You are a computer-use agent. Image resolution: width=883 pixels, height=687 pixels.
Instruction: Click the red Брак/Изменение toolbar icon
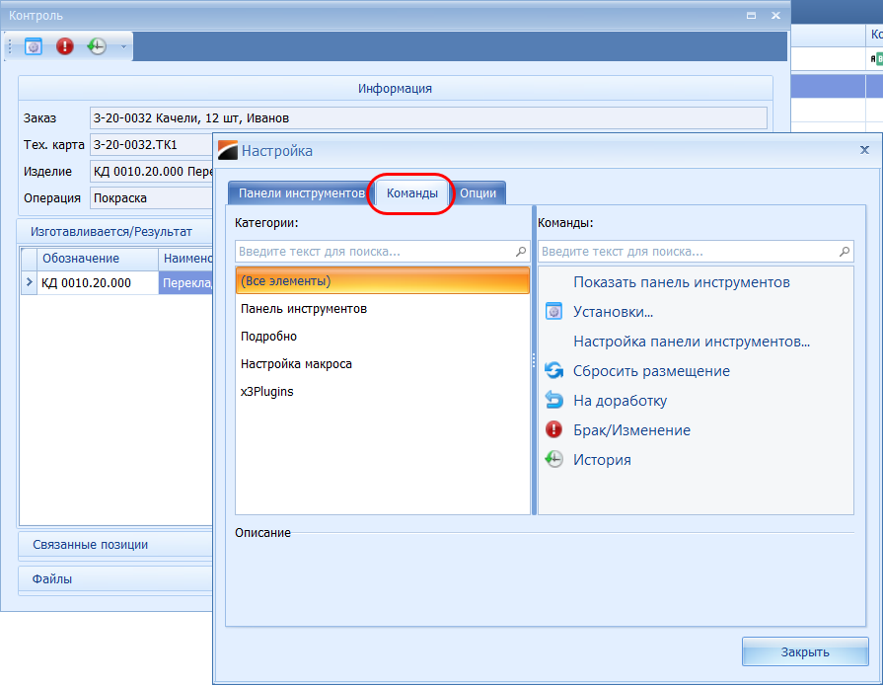(x=65, y=46)
